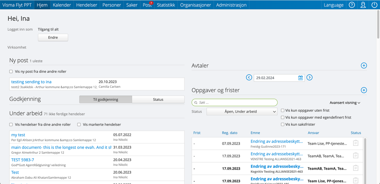Screen dimensions: 380x184
Task: Go to Administrasjon menu
Action: click(231, 5)
